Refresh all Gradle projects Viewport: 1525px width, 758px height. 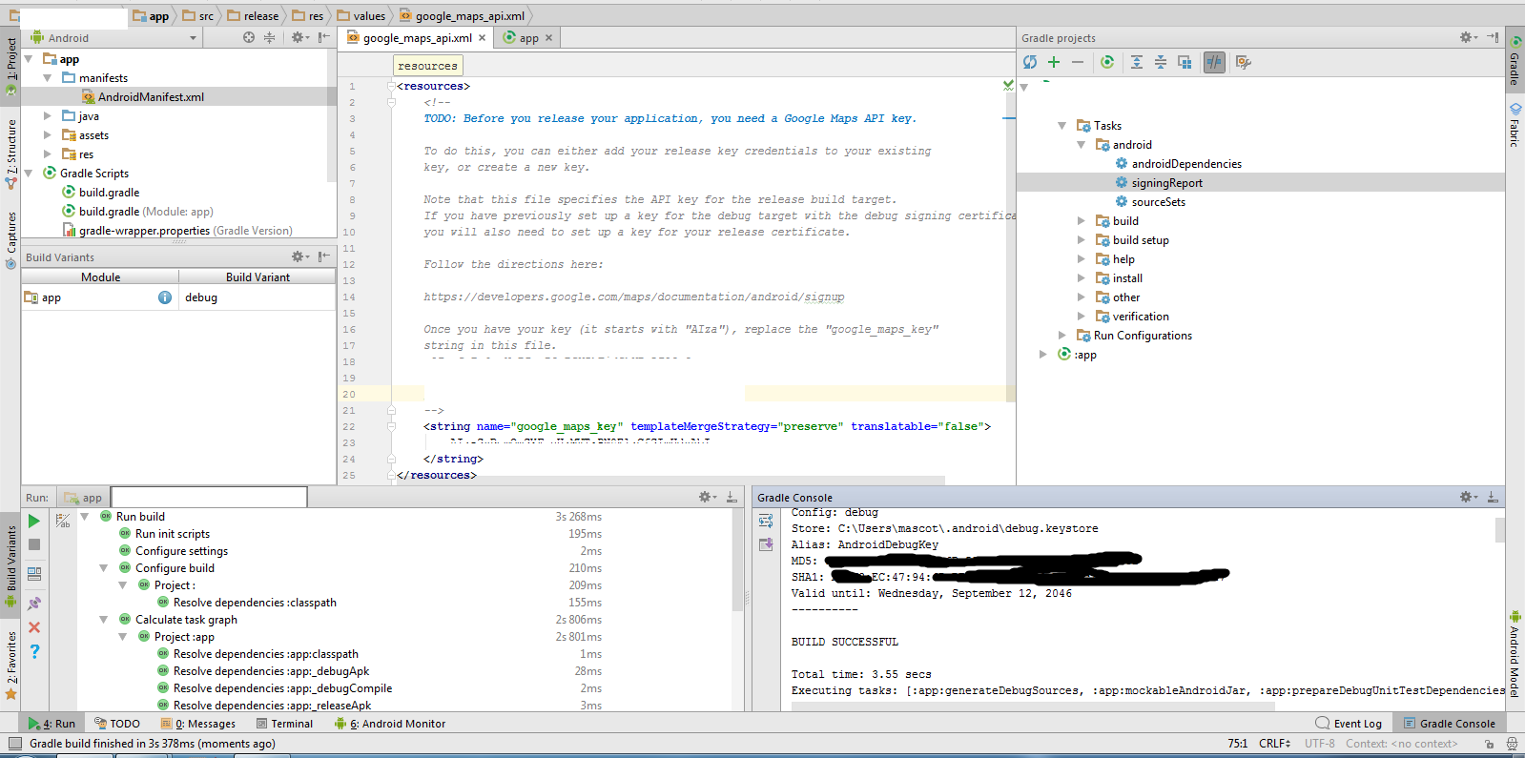1030,62
